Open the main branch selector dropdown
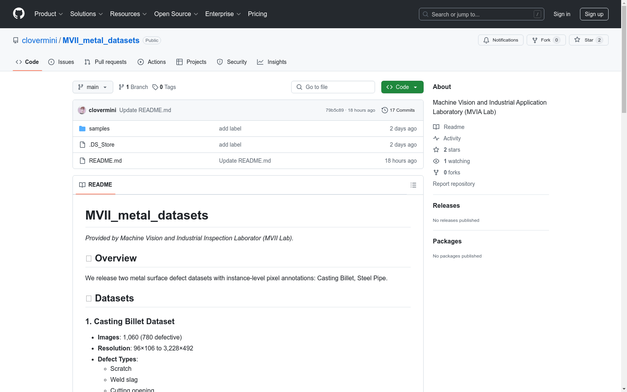Viewport: 627px width, 392px height. click(92, 87)
